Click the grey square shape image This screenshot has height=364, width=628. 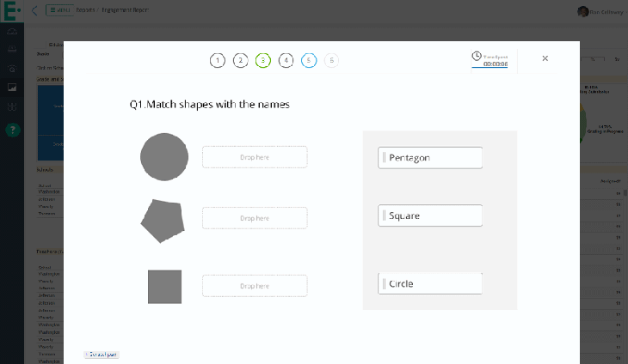tap(164, 287)
